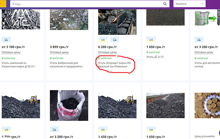Click delivery truck icon on Kazakhstan coal card
The width and height of the screenshot is (220, 139).
point(6,40)
